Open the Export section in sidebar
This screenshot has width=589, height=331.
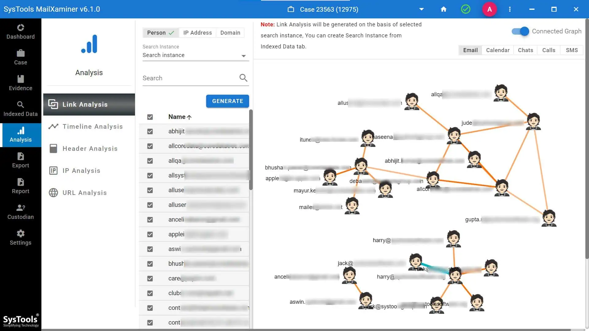(x=21, y=160)
